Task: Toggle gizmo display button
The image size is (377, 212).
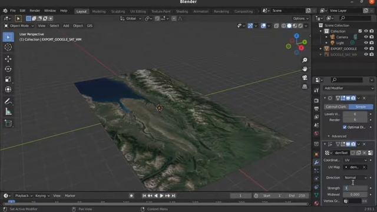Action: 250,26
